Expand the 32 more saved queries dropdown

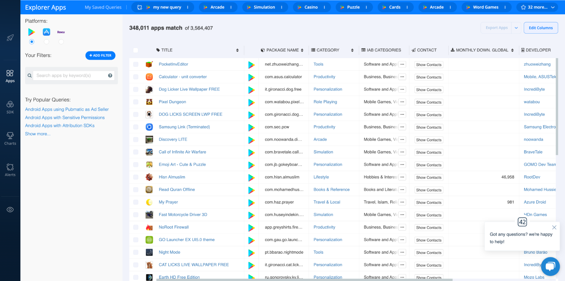click(x=537, y=7)
